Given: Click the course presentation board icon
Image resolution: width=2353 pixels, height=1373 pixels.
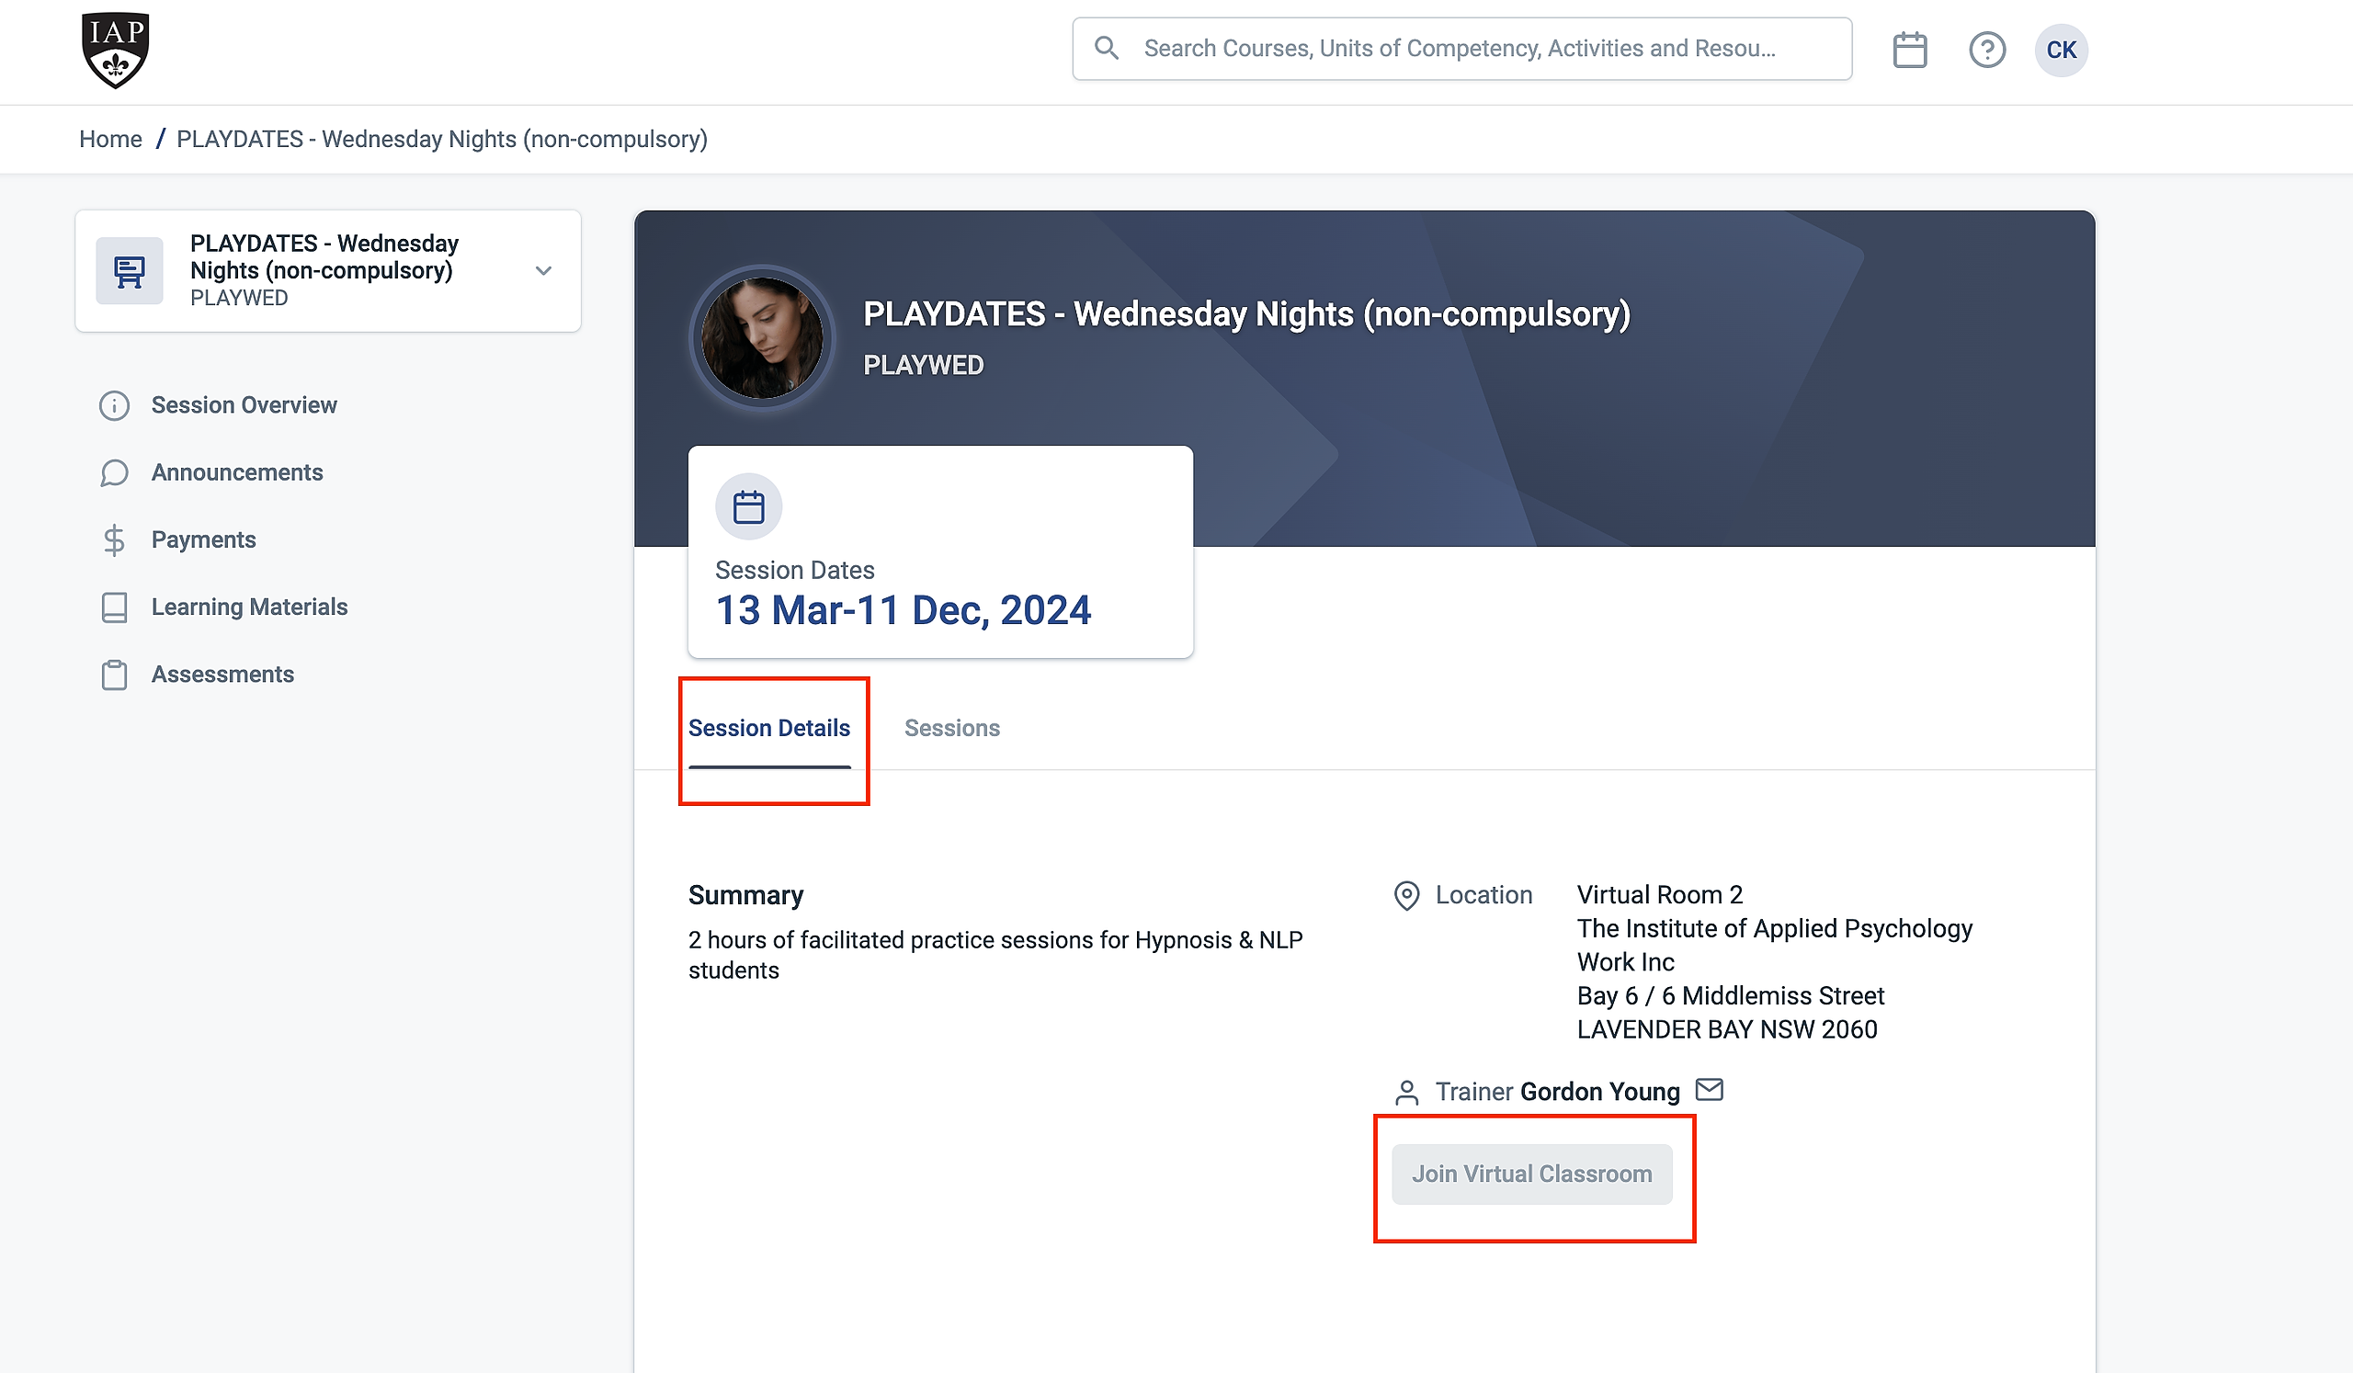Looking at the screenshot, I should click(129, 271).
